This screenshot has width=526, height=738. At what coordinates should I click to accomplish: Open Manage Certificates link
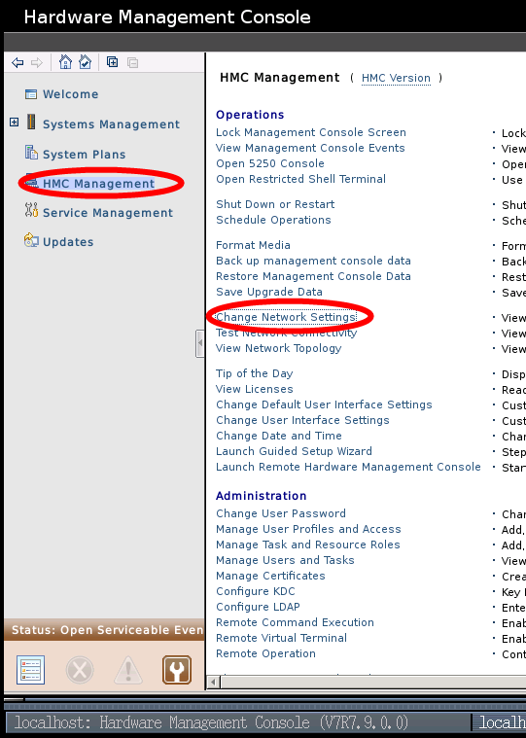(x=270, y=576)
